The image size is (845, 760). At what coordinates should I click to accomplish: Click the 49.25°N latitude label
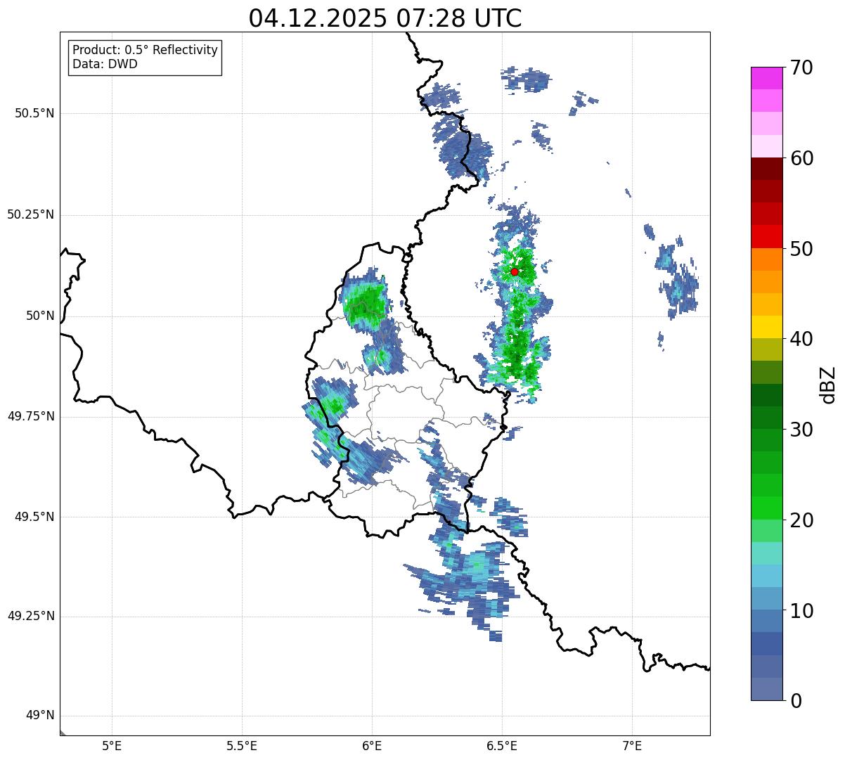pyautogui.click(x=30, y=616)
